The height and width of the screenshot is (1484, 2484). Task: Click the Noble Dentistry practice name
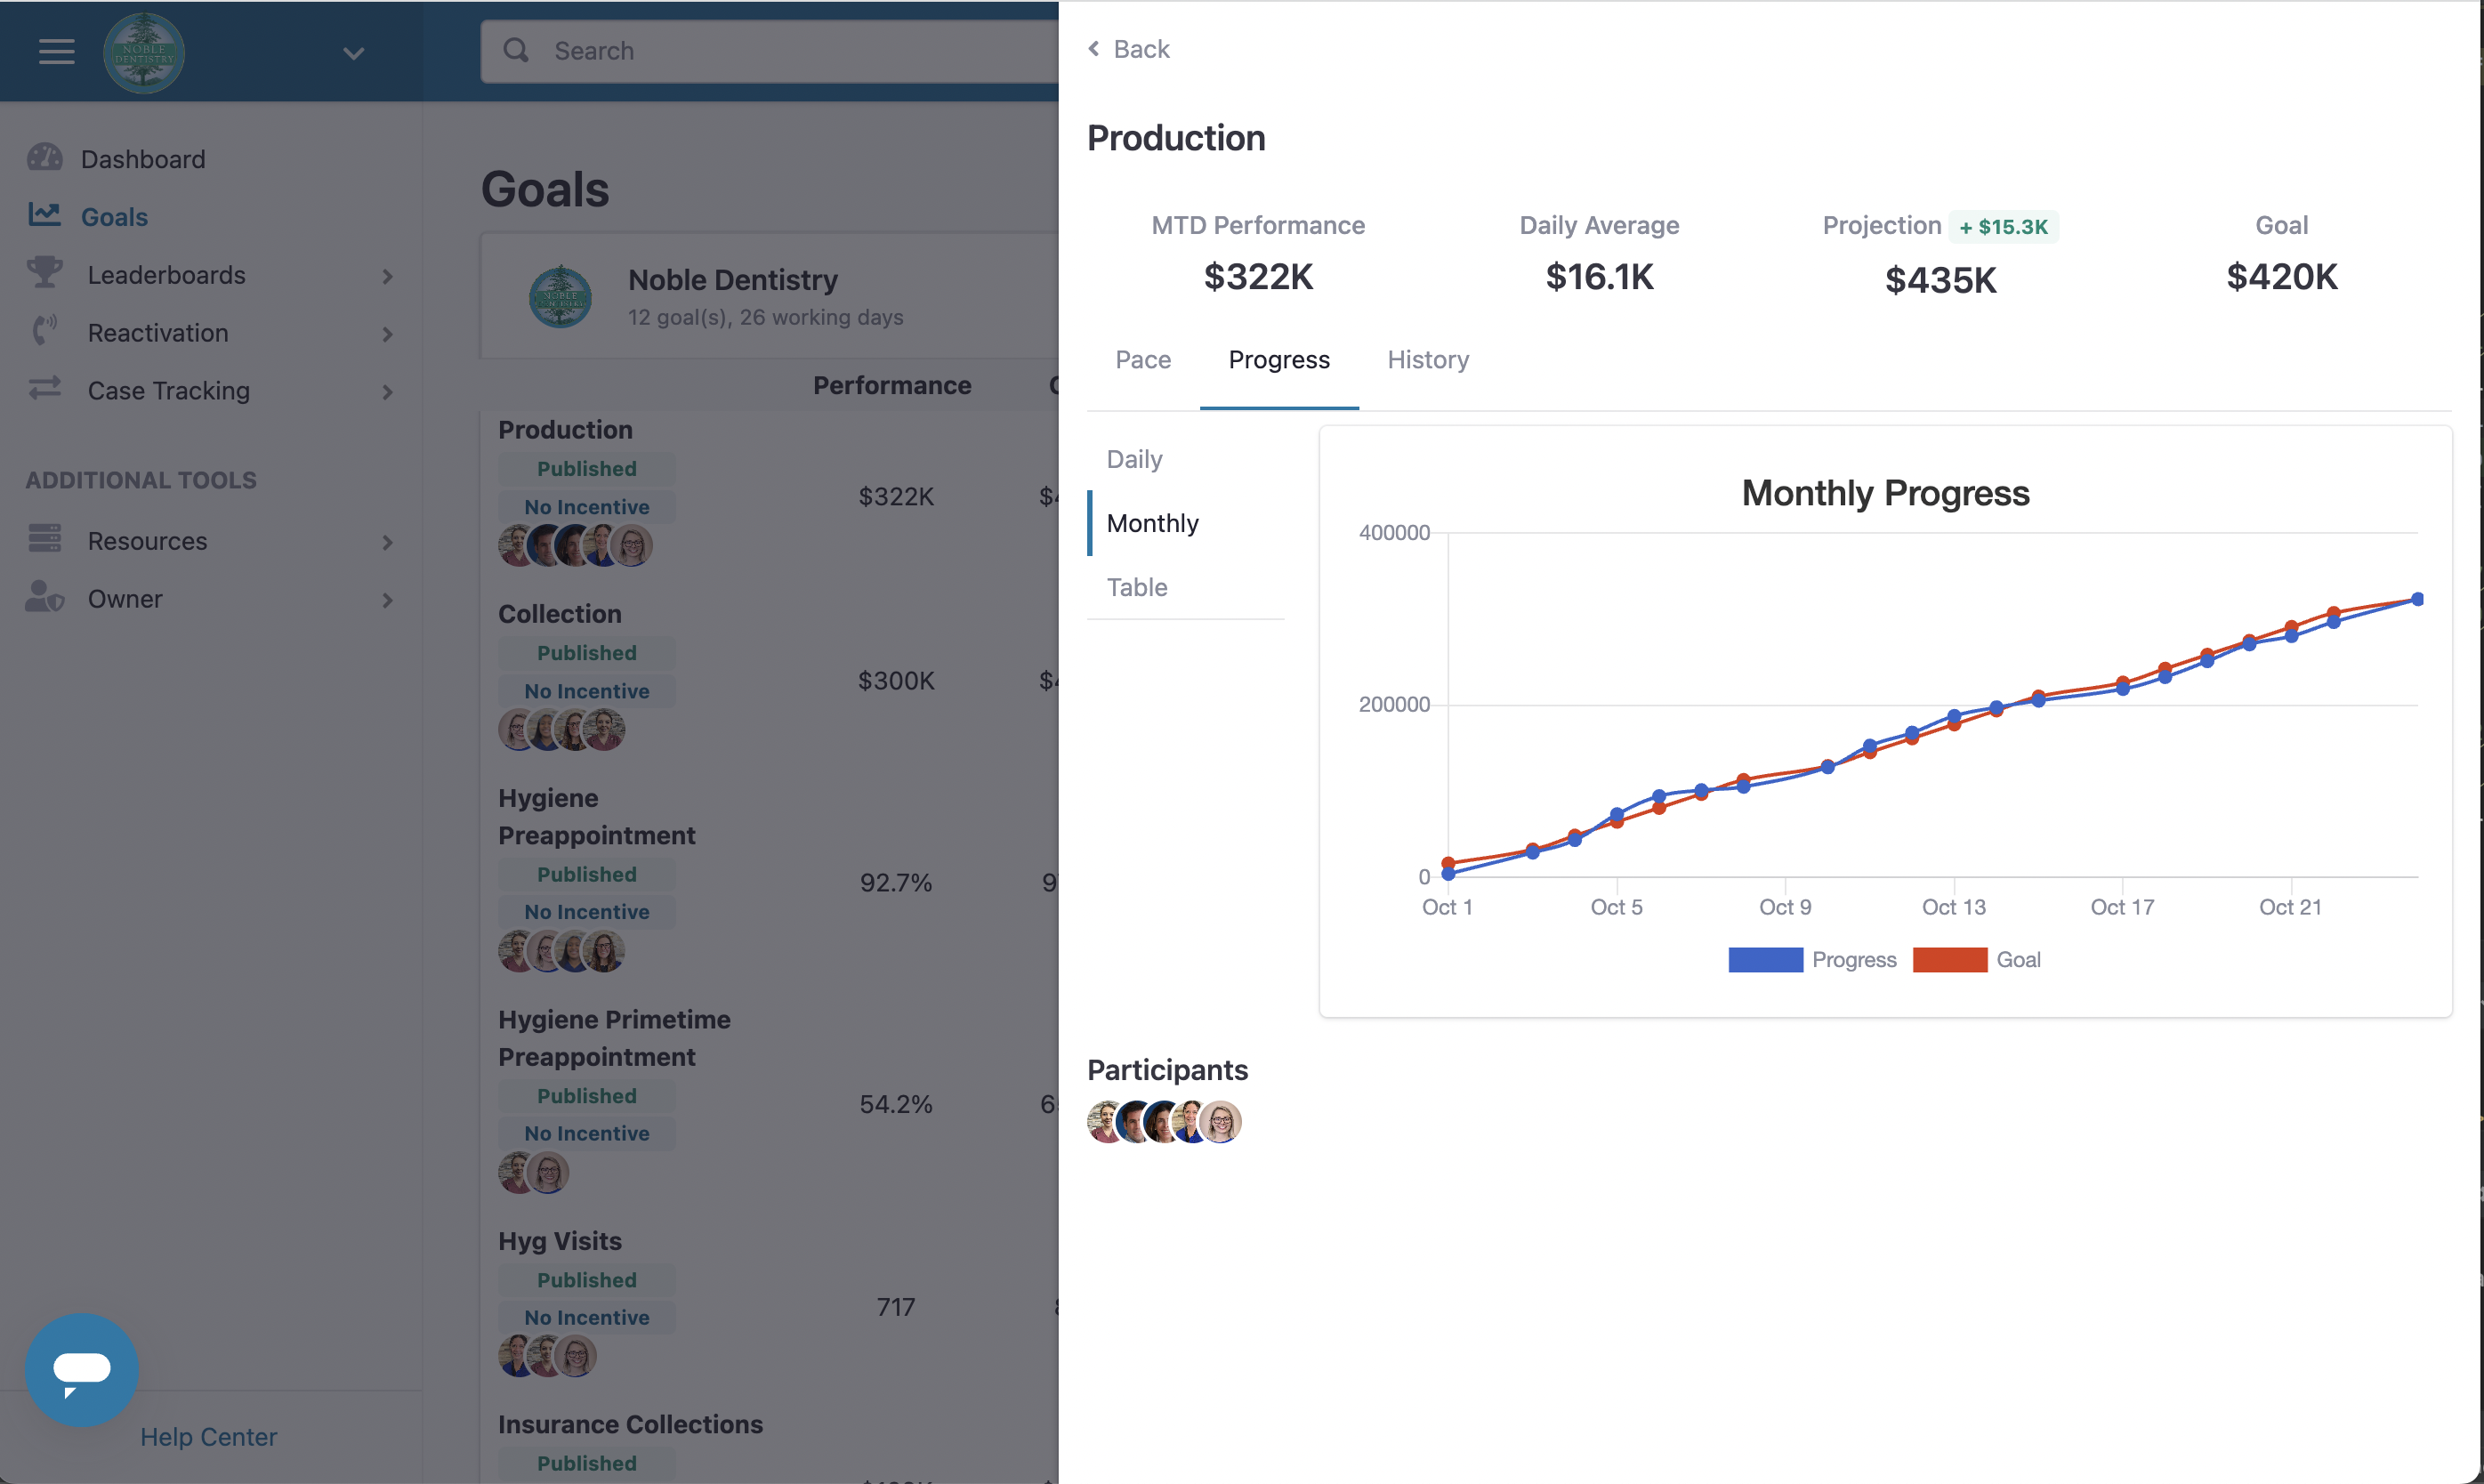pos(733,280)
